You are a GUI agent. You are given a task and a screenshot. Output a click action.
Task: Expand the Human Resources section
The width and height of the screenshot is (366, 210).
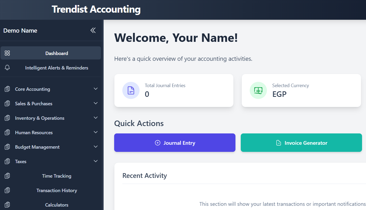coord(95,132)
